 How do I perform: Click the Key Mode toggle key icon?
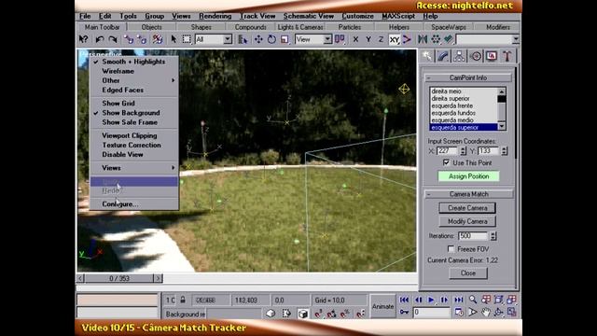point(404,313)
